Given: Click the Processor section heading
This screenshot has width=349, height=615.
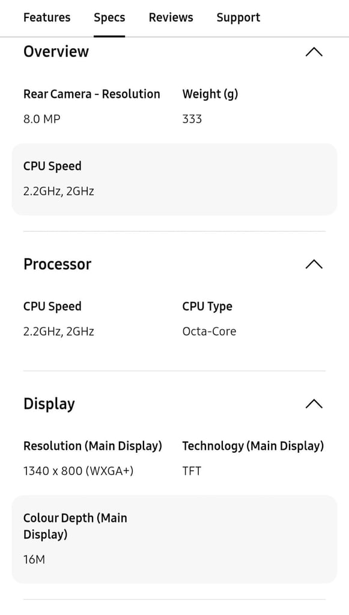Looking at the screenshot, I should pos(57,264).
